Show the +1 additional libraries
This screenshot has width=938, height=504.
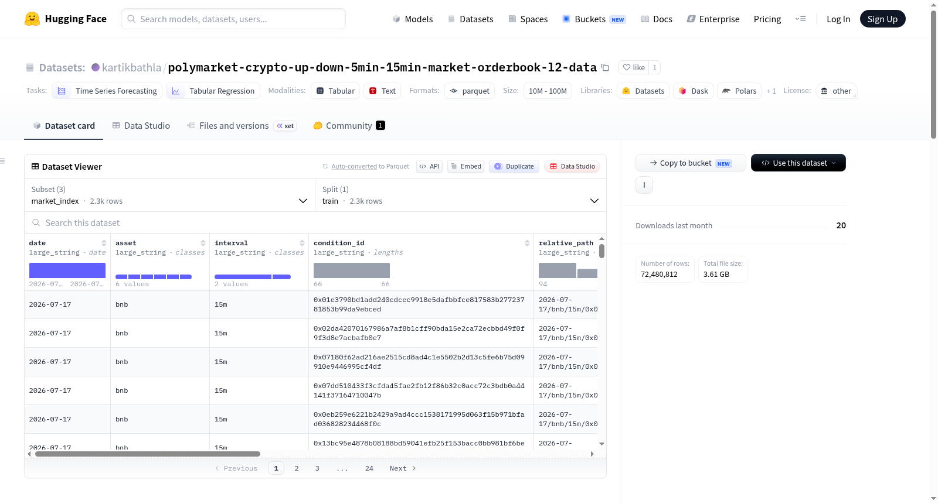[771, 91]
